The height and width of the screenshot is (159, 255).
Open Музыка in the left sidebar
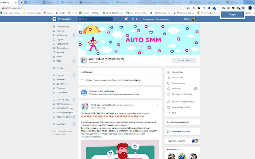[60, 52]
